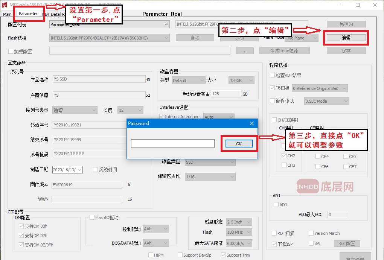Open the Main tab
384x260 pixels.
pos(7,14)
